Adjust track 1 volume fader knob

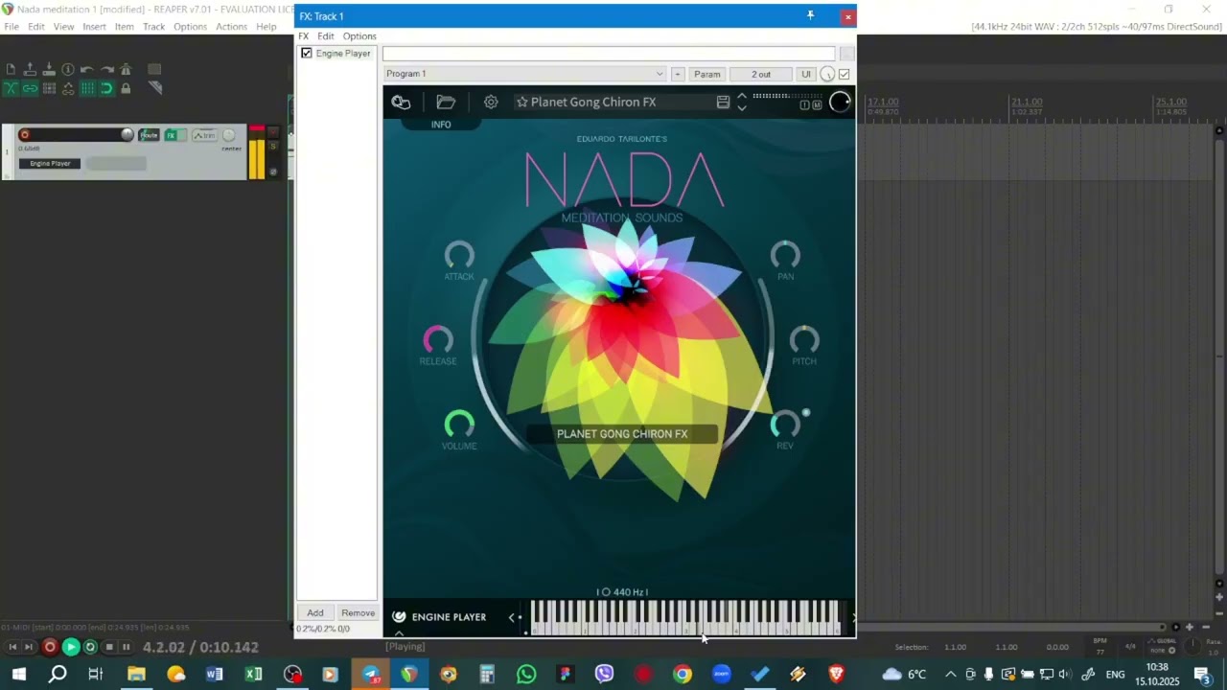(x=127, y=135)
